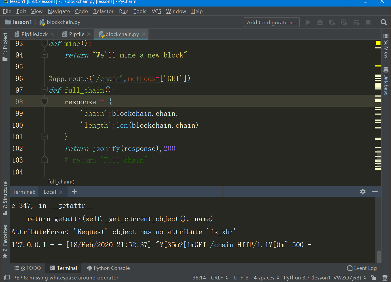The image size is (391, 282).
Task: Toggle the Python Console tool window
Action: click(x=109, y=268)
